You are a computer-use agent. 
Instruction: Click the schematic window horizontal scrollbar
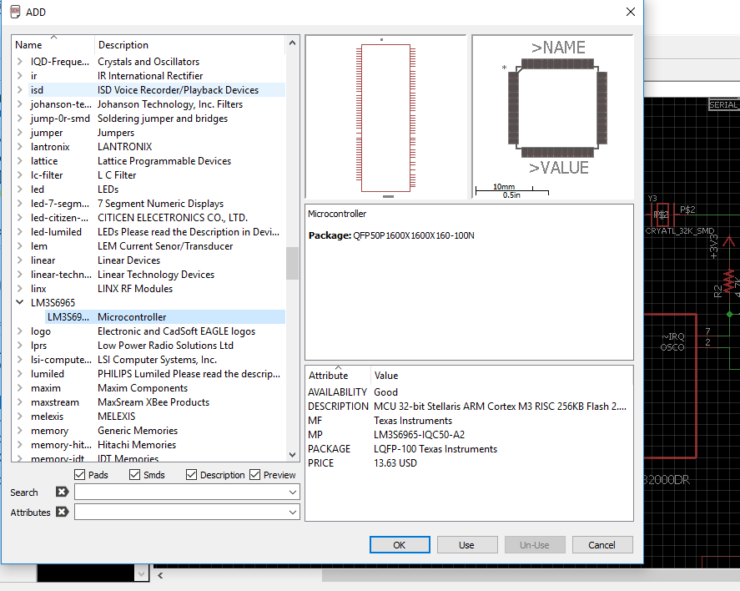coord(531,575)
